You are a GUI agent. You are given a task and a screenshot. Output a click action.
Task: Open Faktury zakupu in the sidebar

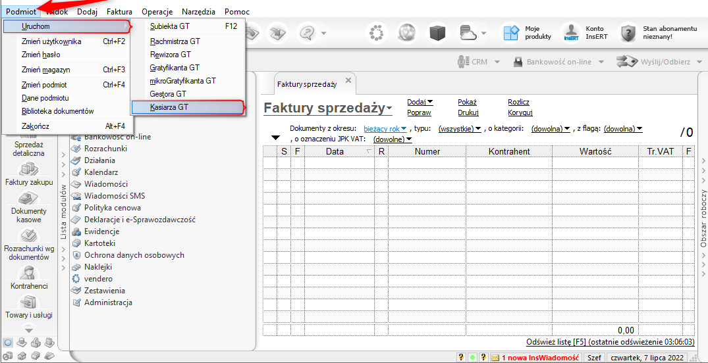[29, 173]
